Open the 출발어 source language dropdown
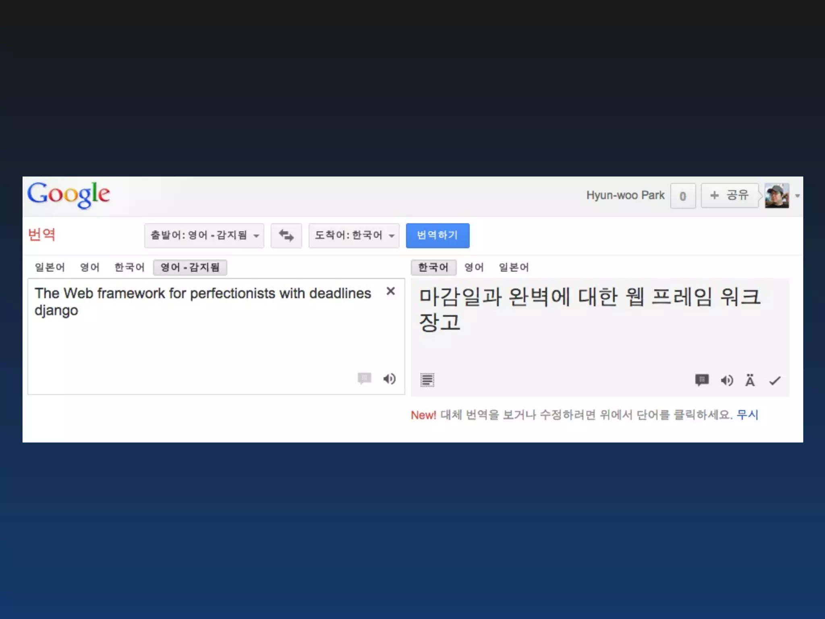 204,235
